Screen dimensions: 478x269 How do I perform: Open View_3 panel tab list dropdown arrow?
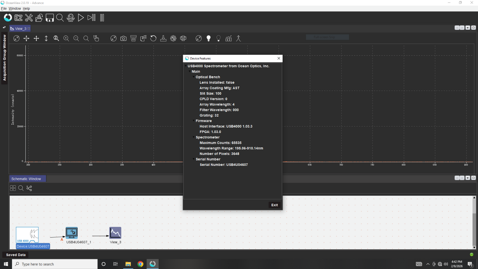coord(468,28)
